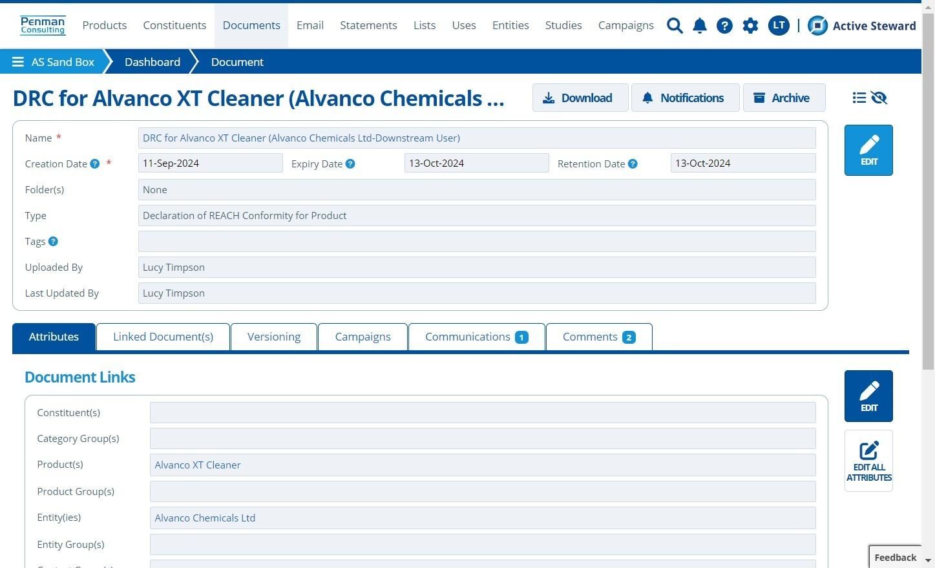Open the notifications bell in top bar
This screenshot has width=935, height=568.
(x=700, y=25)
